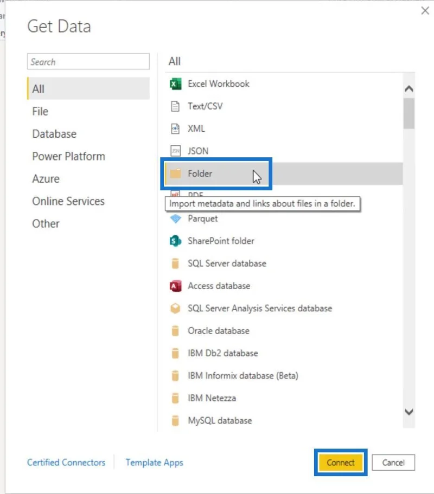Click the scroll up arrow in list
This screenshot has height=494, width=434.
[x=409, y=89]
